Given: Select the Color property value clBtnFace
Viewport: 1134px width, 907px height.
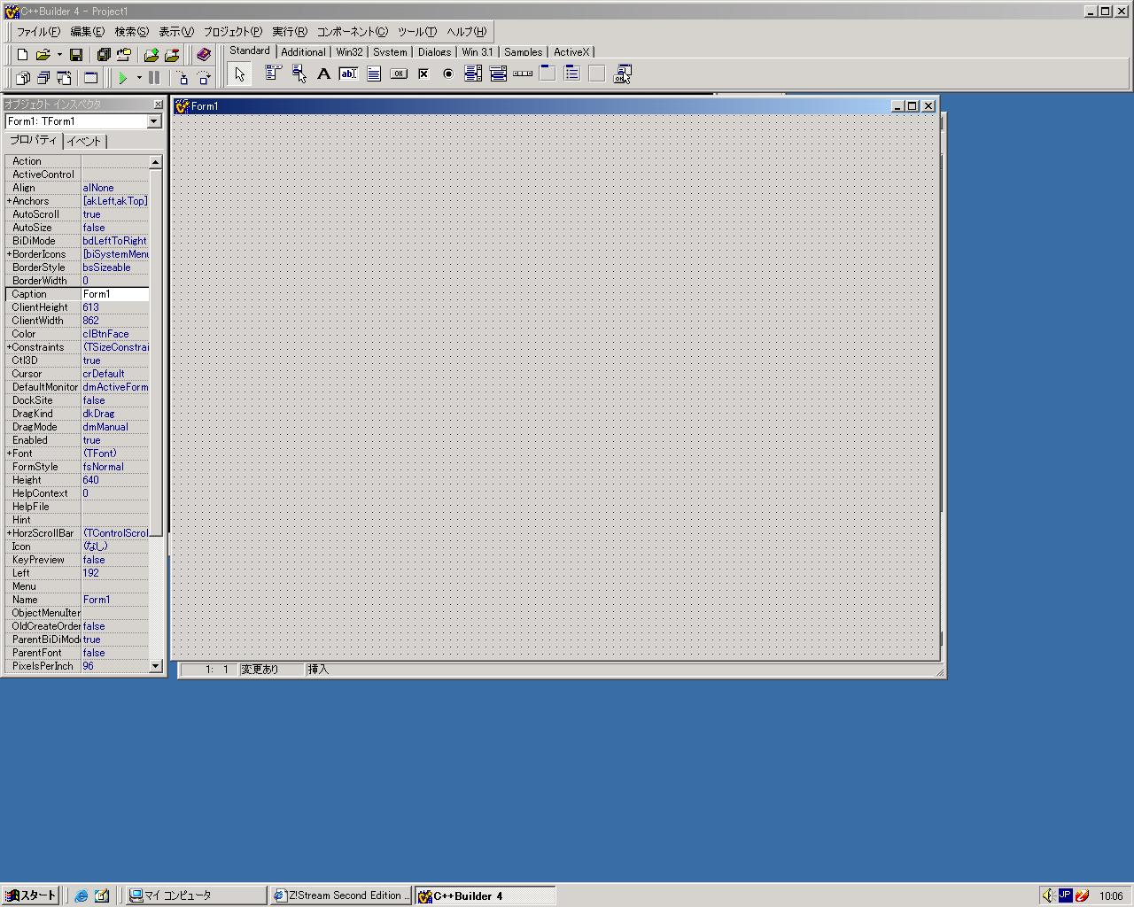Looking at the screenshot, I should click(x=115, y=334).
